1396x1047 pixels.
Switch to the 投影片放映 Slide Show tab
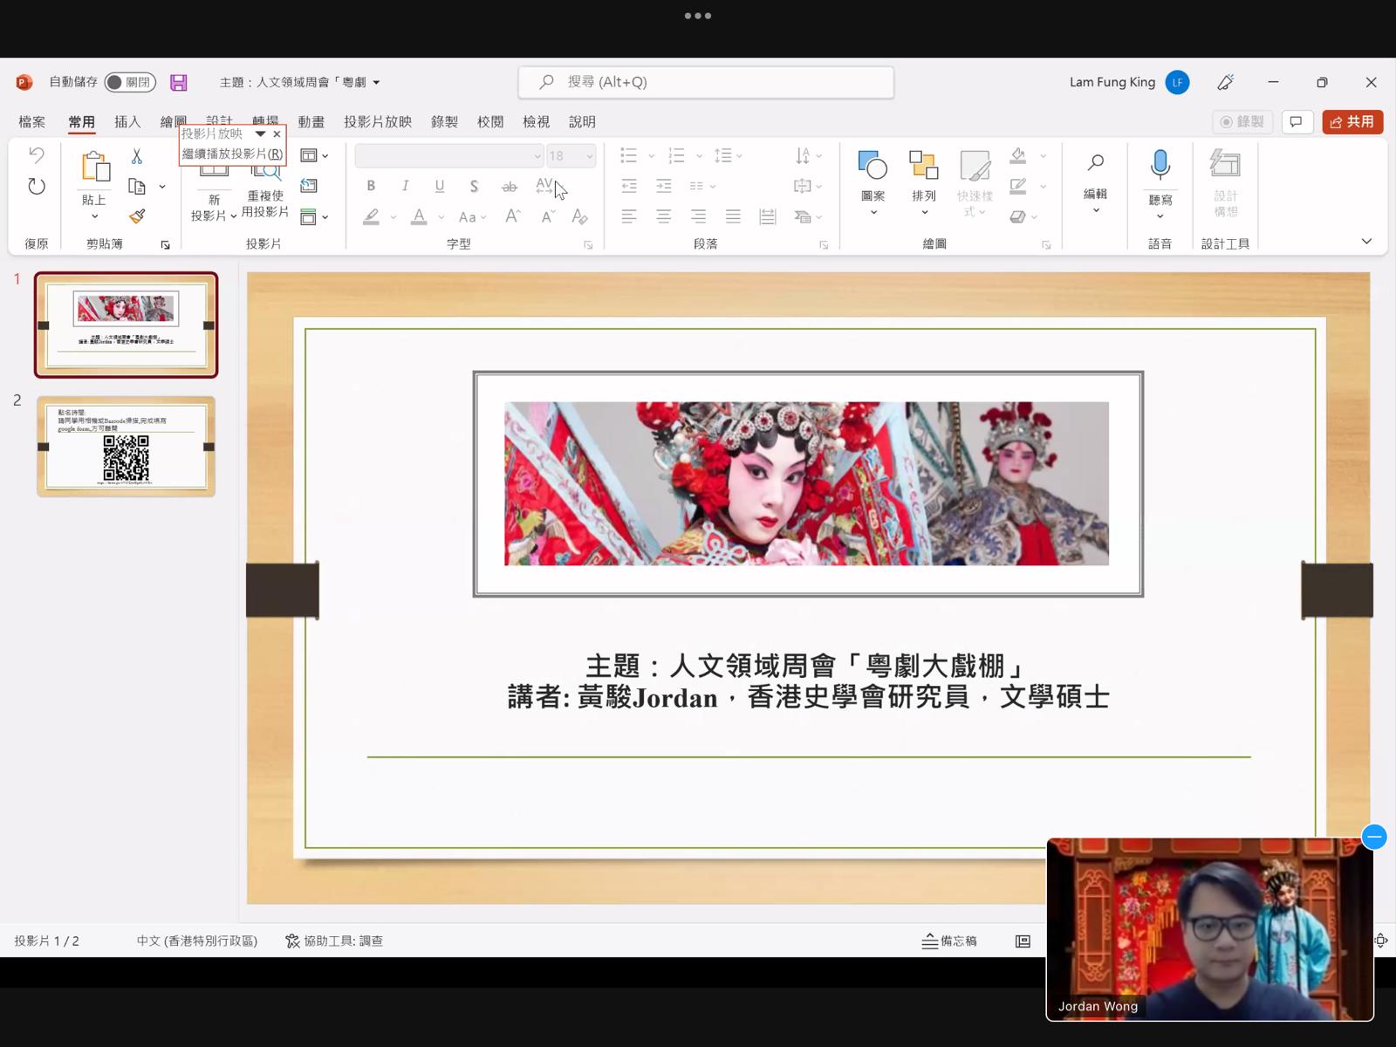pos(378,122)
